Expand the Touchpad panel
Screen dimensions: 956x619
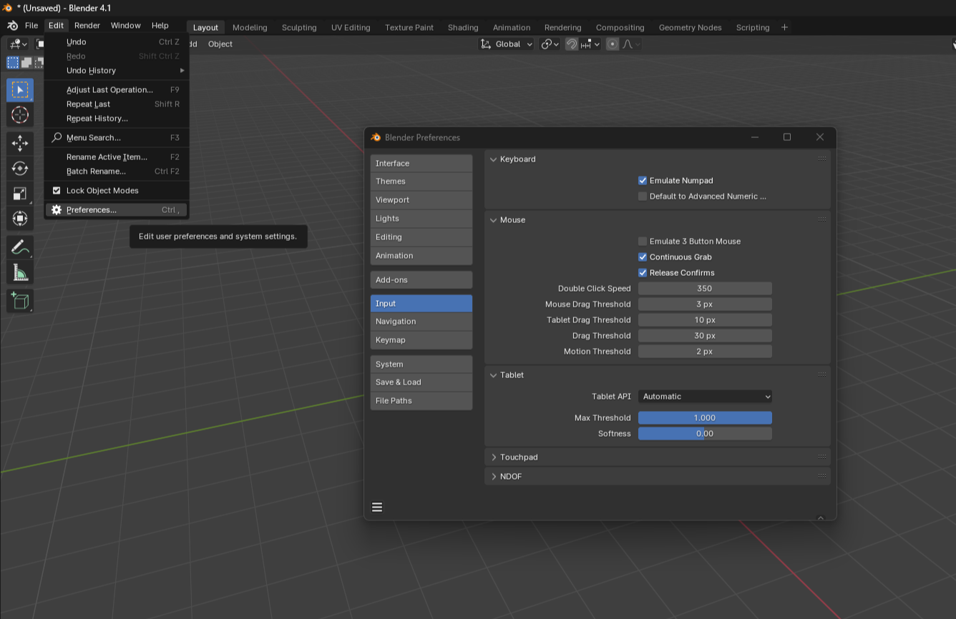pyautogui.click(x=494, y=457)
